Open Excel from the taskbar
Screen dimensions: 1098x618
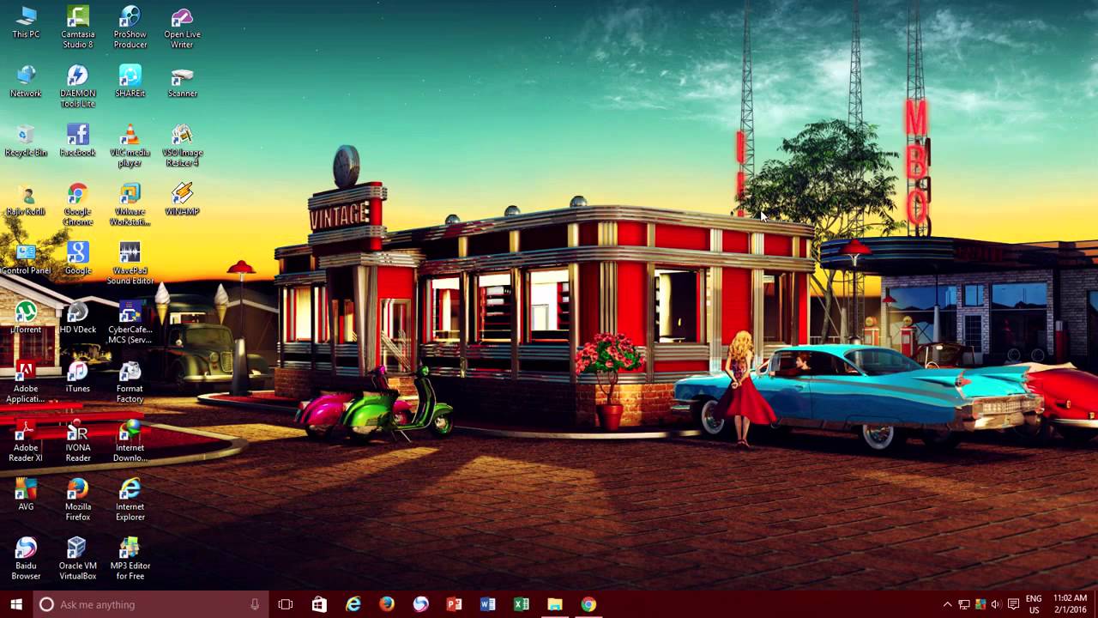(x=521, y=604)
